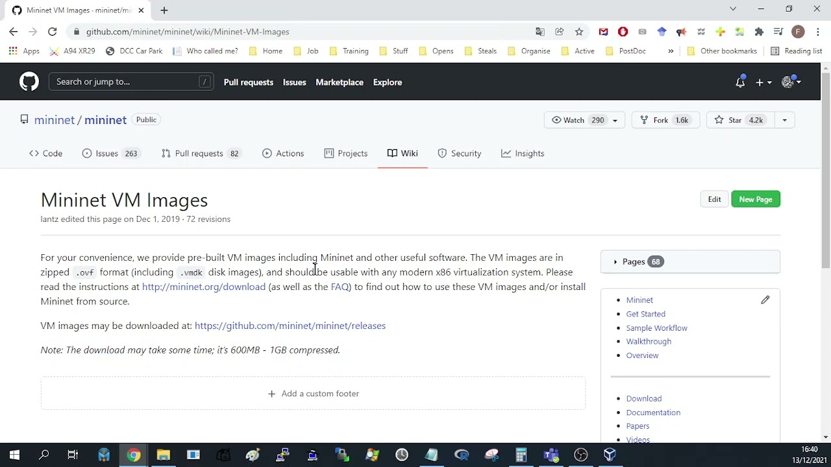
Task: Click the Chrome address bar URL
Action: [188, 31]
